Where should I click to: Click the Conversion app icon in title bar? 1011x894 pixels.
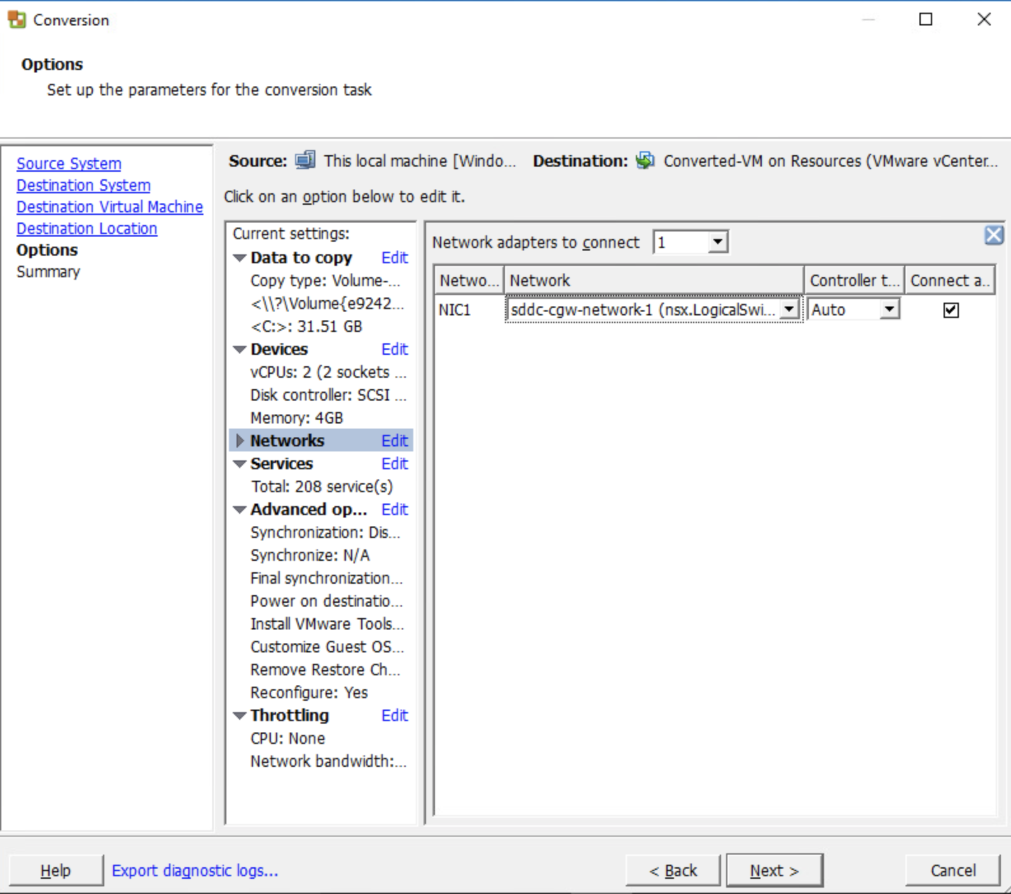click(x=17, y=20)
